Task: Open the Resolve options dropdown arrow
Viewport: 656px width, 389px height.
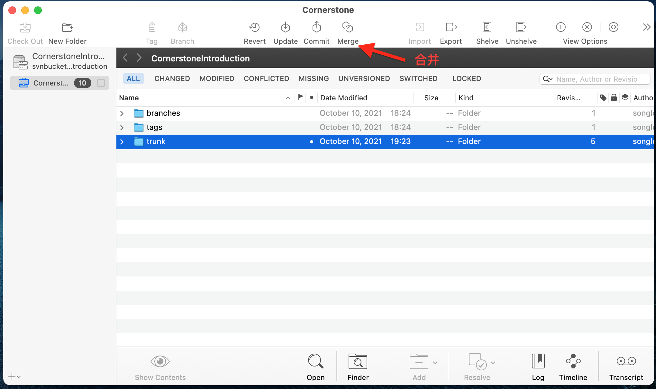Action: click(x=493, y=363)
